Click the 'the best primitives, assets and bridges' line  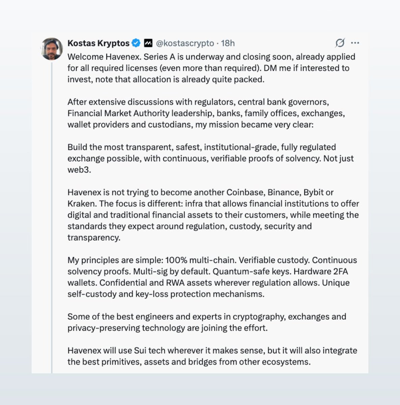pos(189,362)
